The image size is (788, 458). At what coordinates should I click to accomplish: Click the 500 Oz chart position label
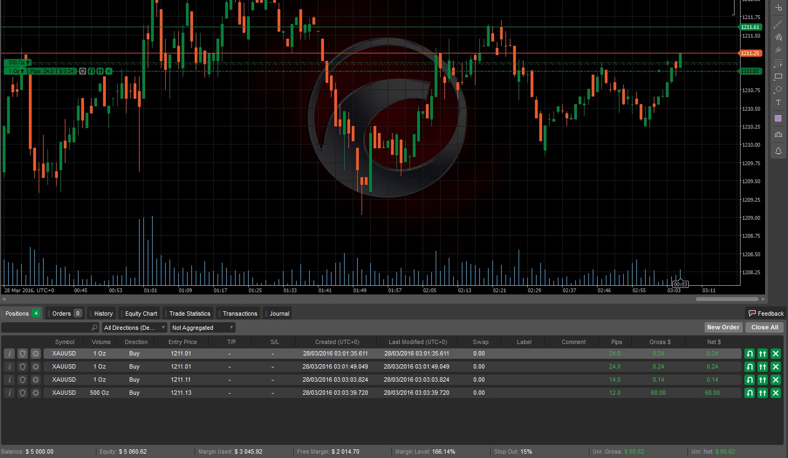[18, 63]
